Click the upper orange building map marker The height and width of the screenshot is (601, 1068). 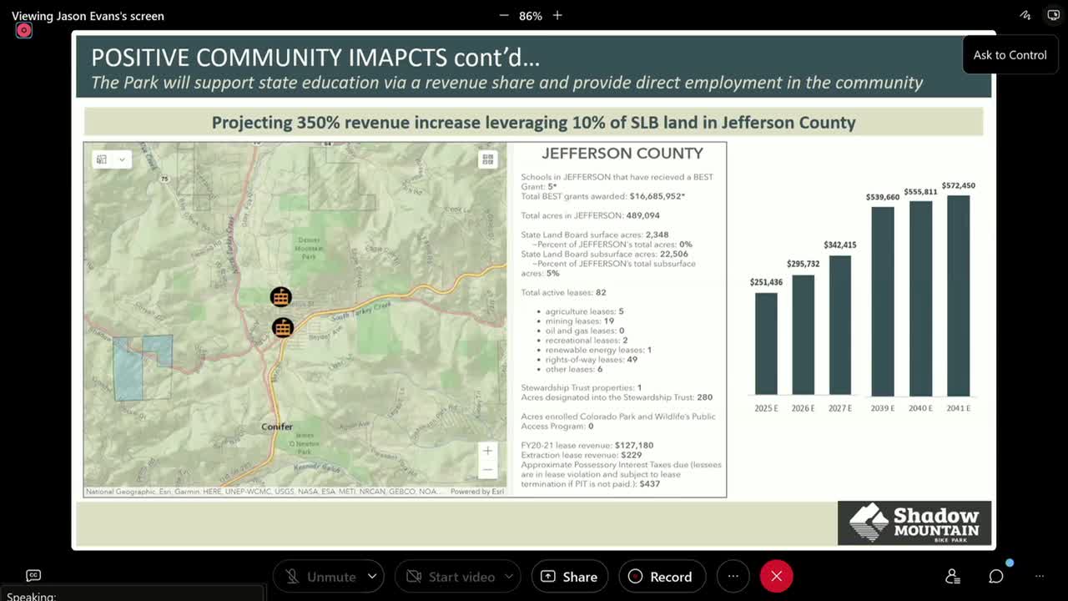pyautogui.click(x=281, y=296)
